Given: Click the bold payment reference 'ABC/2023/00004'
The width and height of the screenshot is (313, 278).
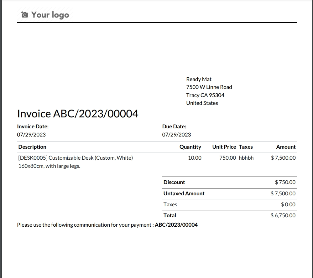Looking at the screenshot, I should (x=176, y=225).
